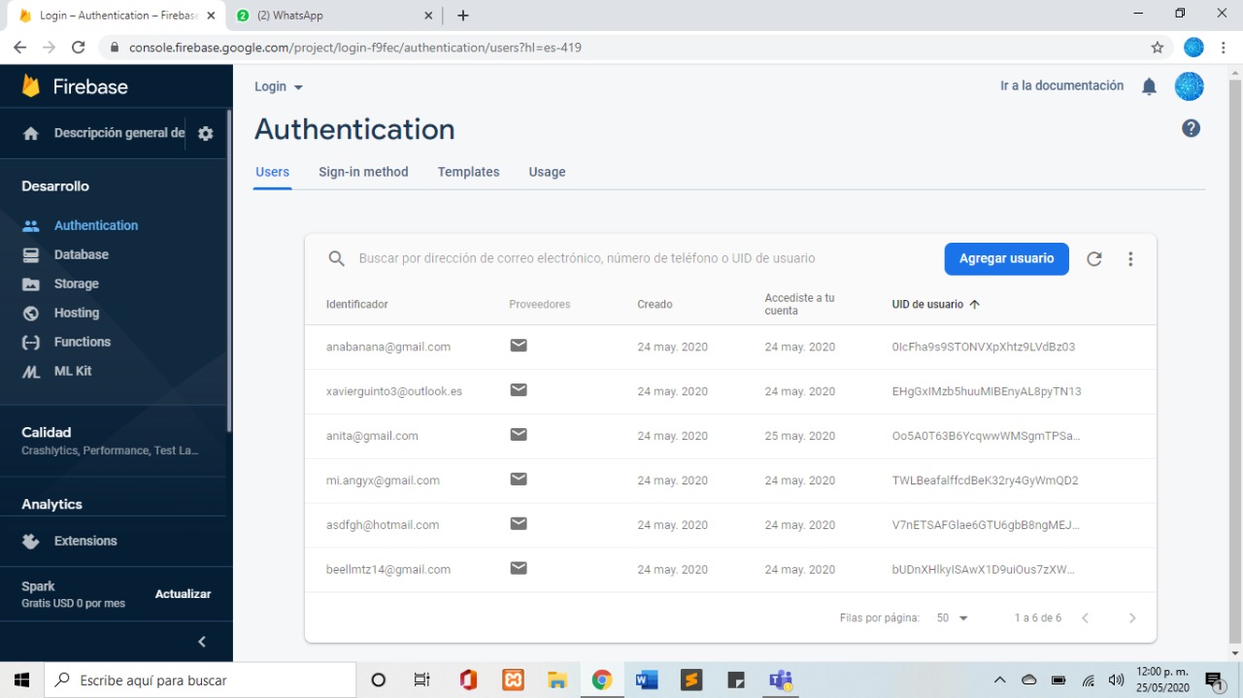Open XAMPP from the taskbar
The height and width of the screenshot is (698, 1243).
513,680
